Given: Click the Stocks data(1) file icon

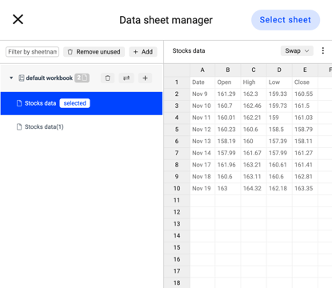Looking at the screenshot, I should click(19, 127).
